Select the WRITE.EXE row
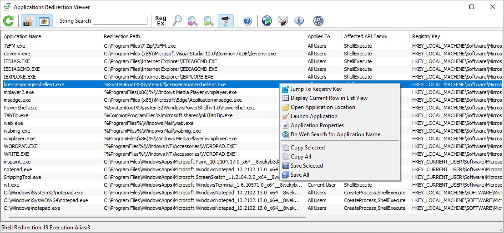Screen dimensions: 504x233 tap(252, 154)
